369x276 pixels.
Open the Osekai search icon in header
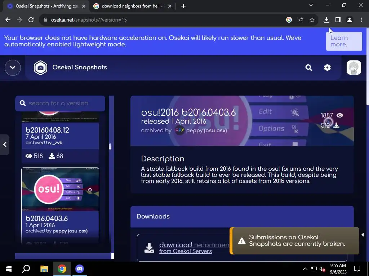click(x=308, y=68)
